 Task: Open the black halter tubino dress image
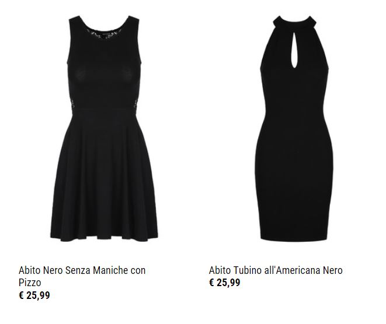[x=294, y=128]
